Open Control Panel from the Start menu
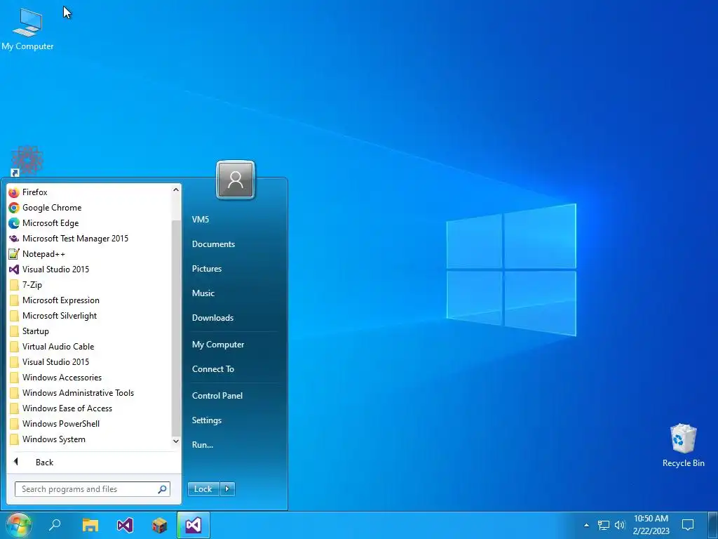The image size is (718, 539). click(217, 396)
